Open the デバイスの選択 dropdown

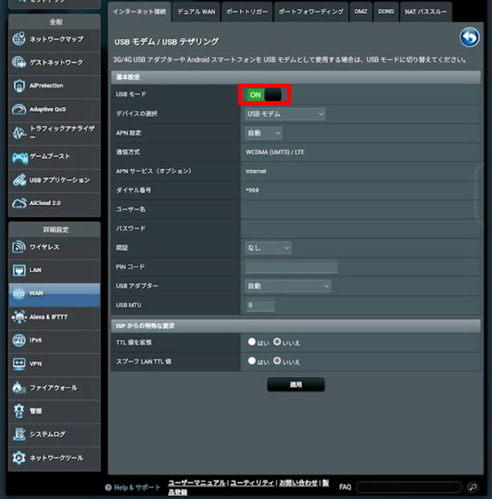(x=285, y=114)
